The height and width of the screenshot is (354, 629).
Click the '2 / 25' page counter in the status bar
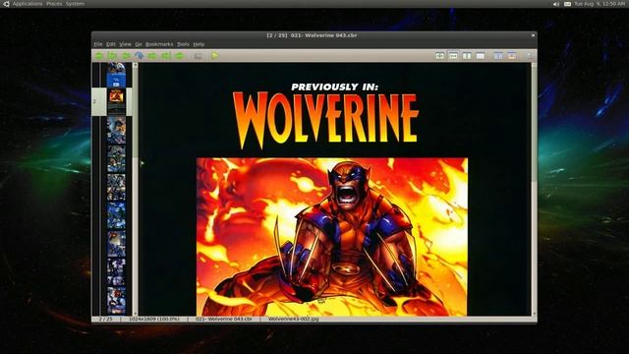tap(106, 319)
